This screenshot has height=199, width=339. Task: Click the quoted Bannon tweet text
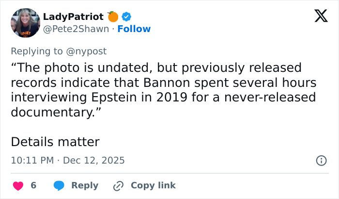pos(163,89)
